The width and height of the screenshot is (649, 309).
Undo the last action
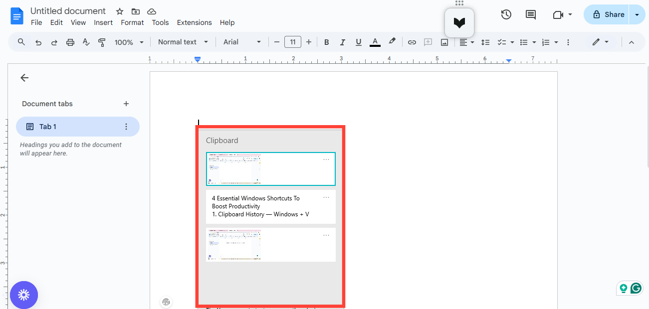click(38, 42)
